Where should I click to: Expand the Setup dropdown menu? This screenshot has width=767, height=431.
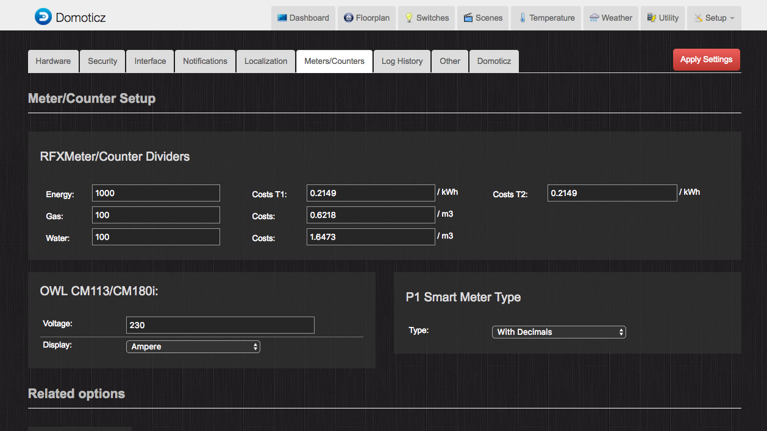pyautogui.click(x=714, y=18)
